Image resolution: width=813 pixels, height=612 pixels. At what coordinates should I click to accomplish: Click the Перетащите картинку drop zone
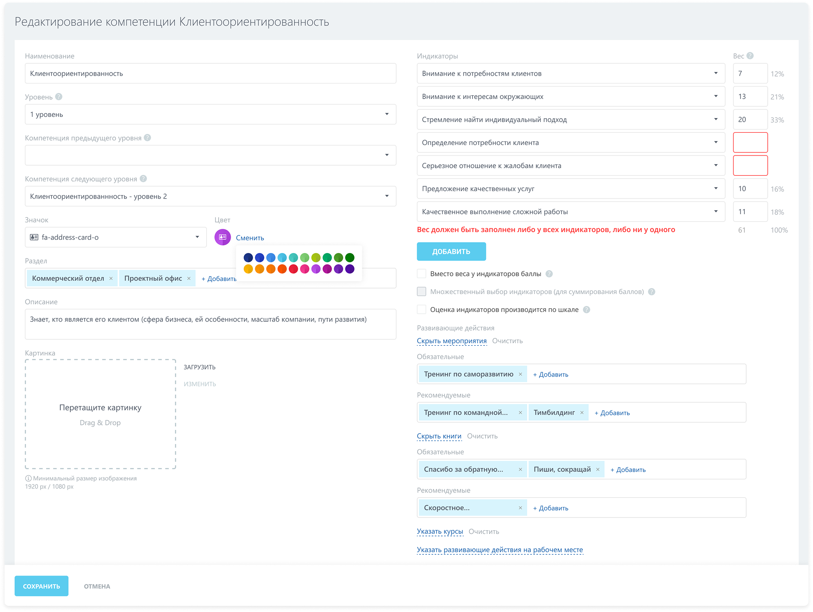point(101,414)
